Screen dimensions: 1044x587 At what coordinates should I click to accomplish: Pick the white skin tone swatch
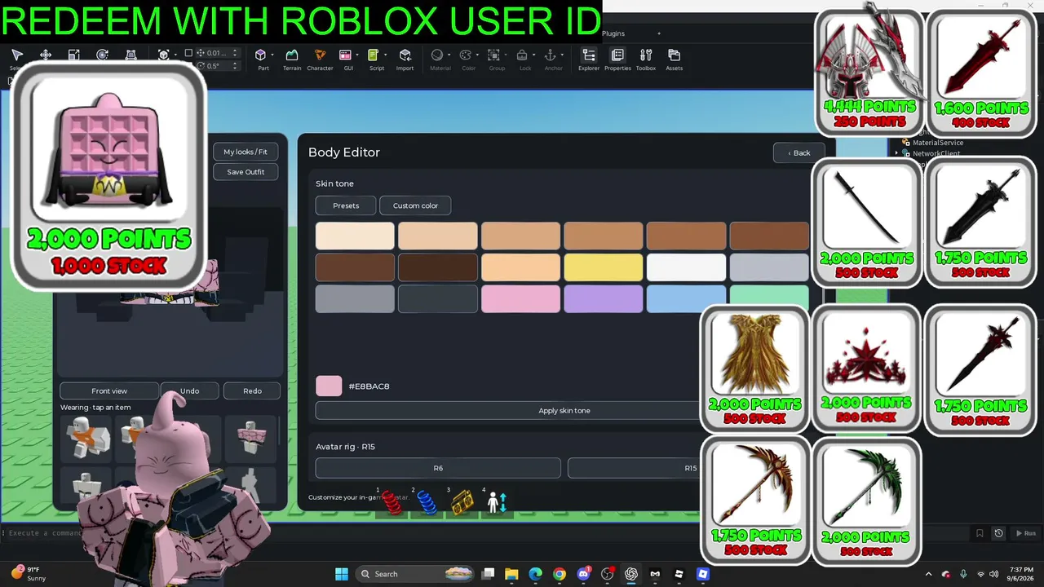686,267
